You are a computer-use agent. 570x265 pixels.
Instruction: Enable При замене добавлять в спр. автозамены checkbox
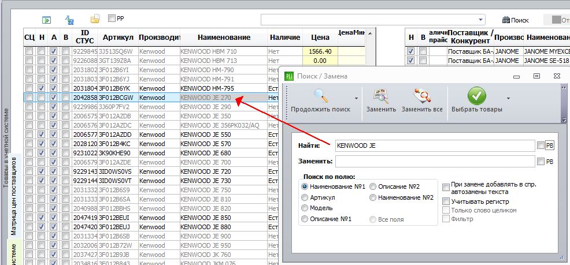coord(446,187)
